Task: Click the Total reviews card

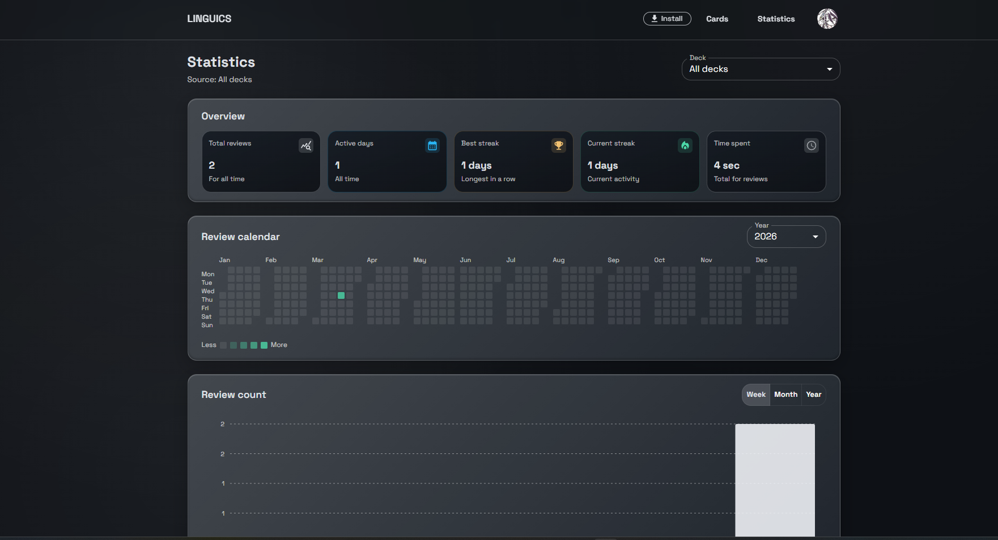Action: [x=261, y=162]
